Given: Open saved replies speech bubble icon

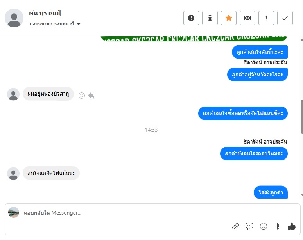Looking at the screenshot, I should point(249,226).
